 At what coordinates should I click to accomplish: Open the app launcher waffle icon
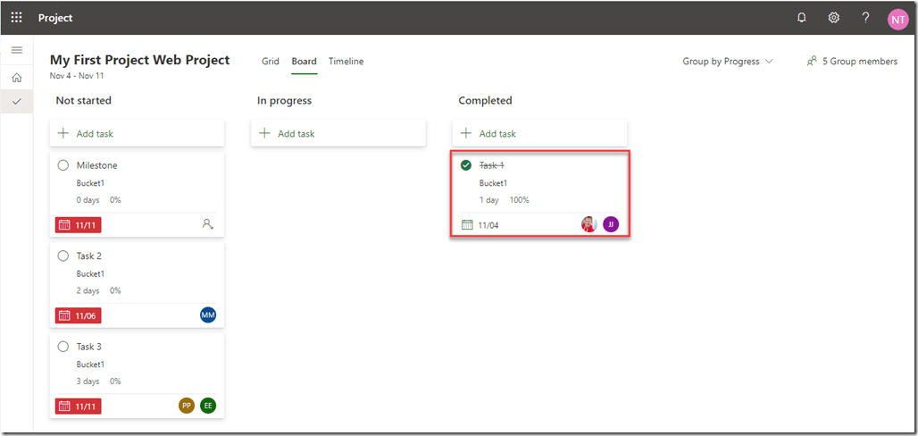(x=16, y=18)
